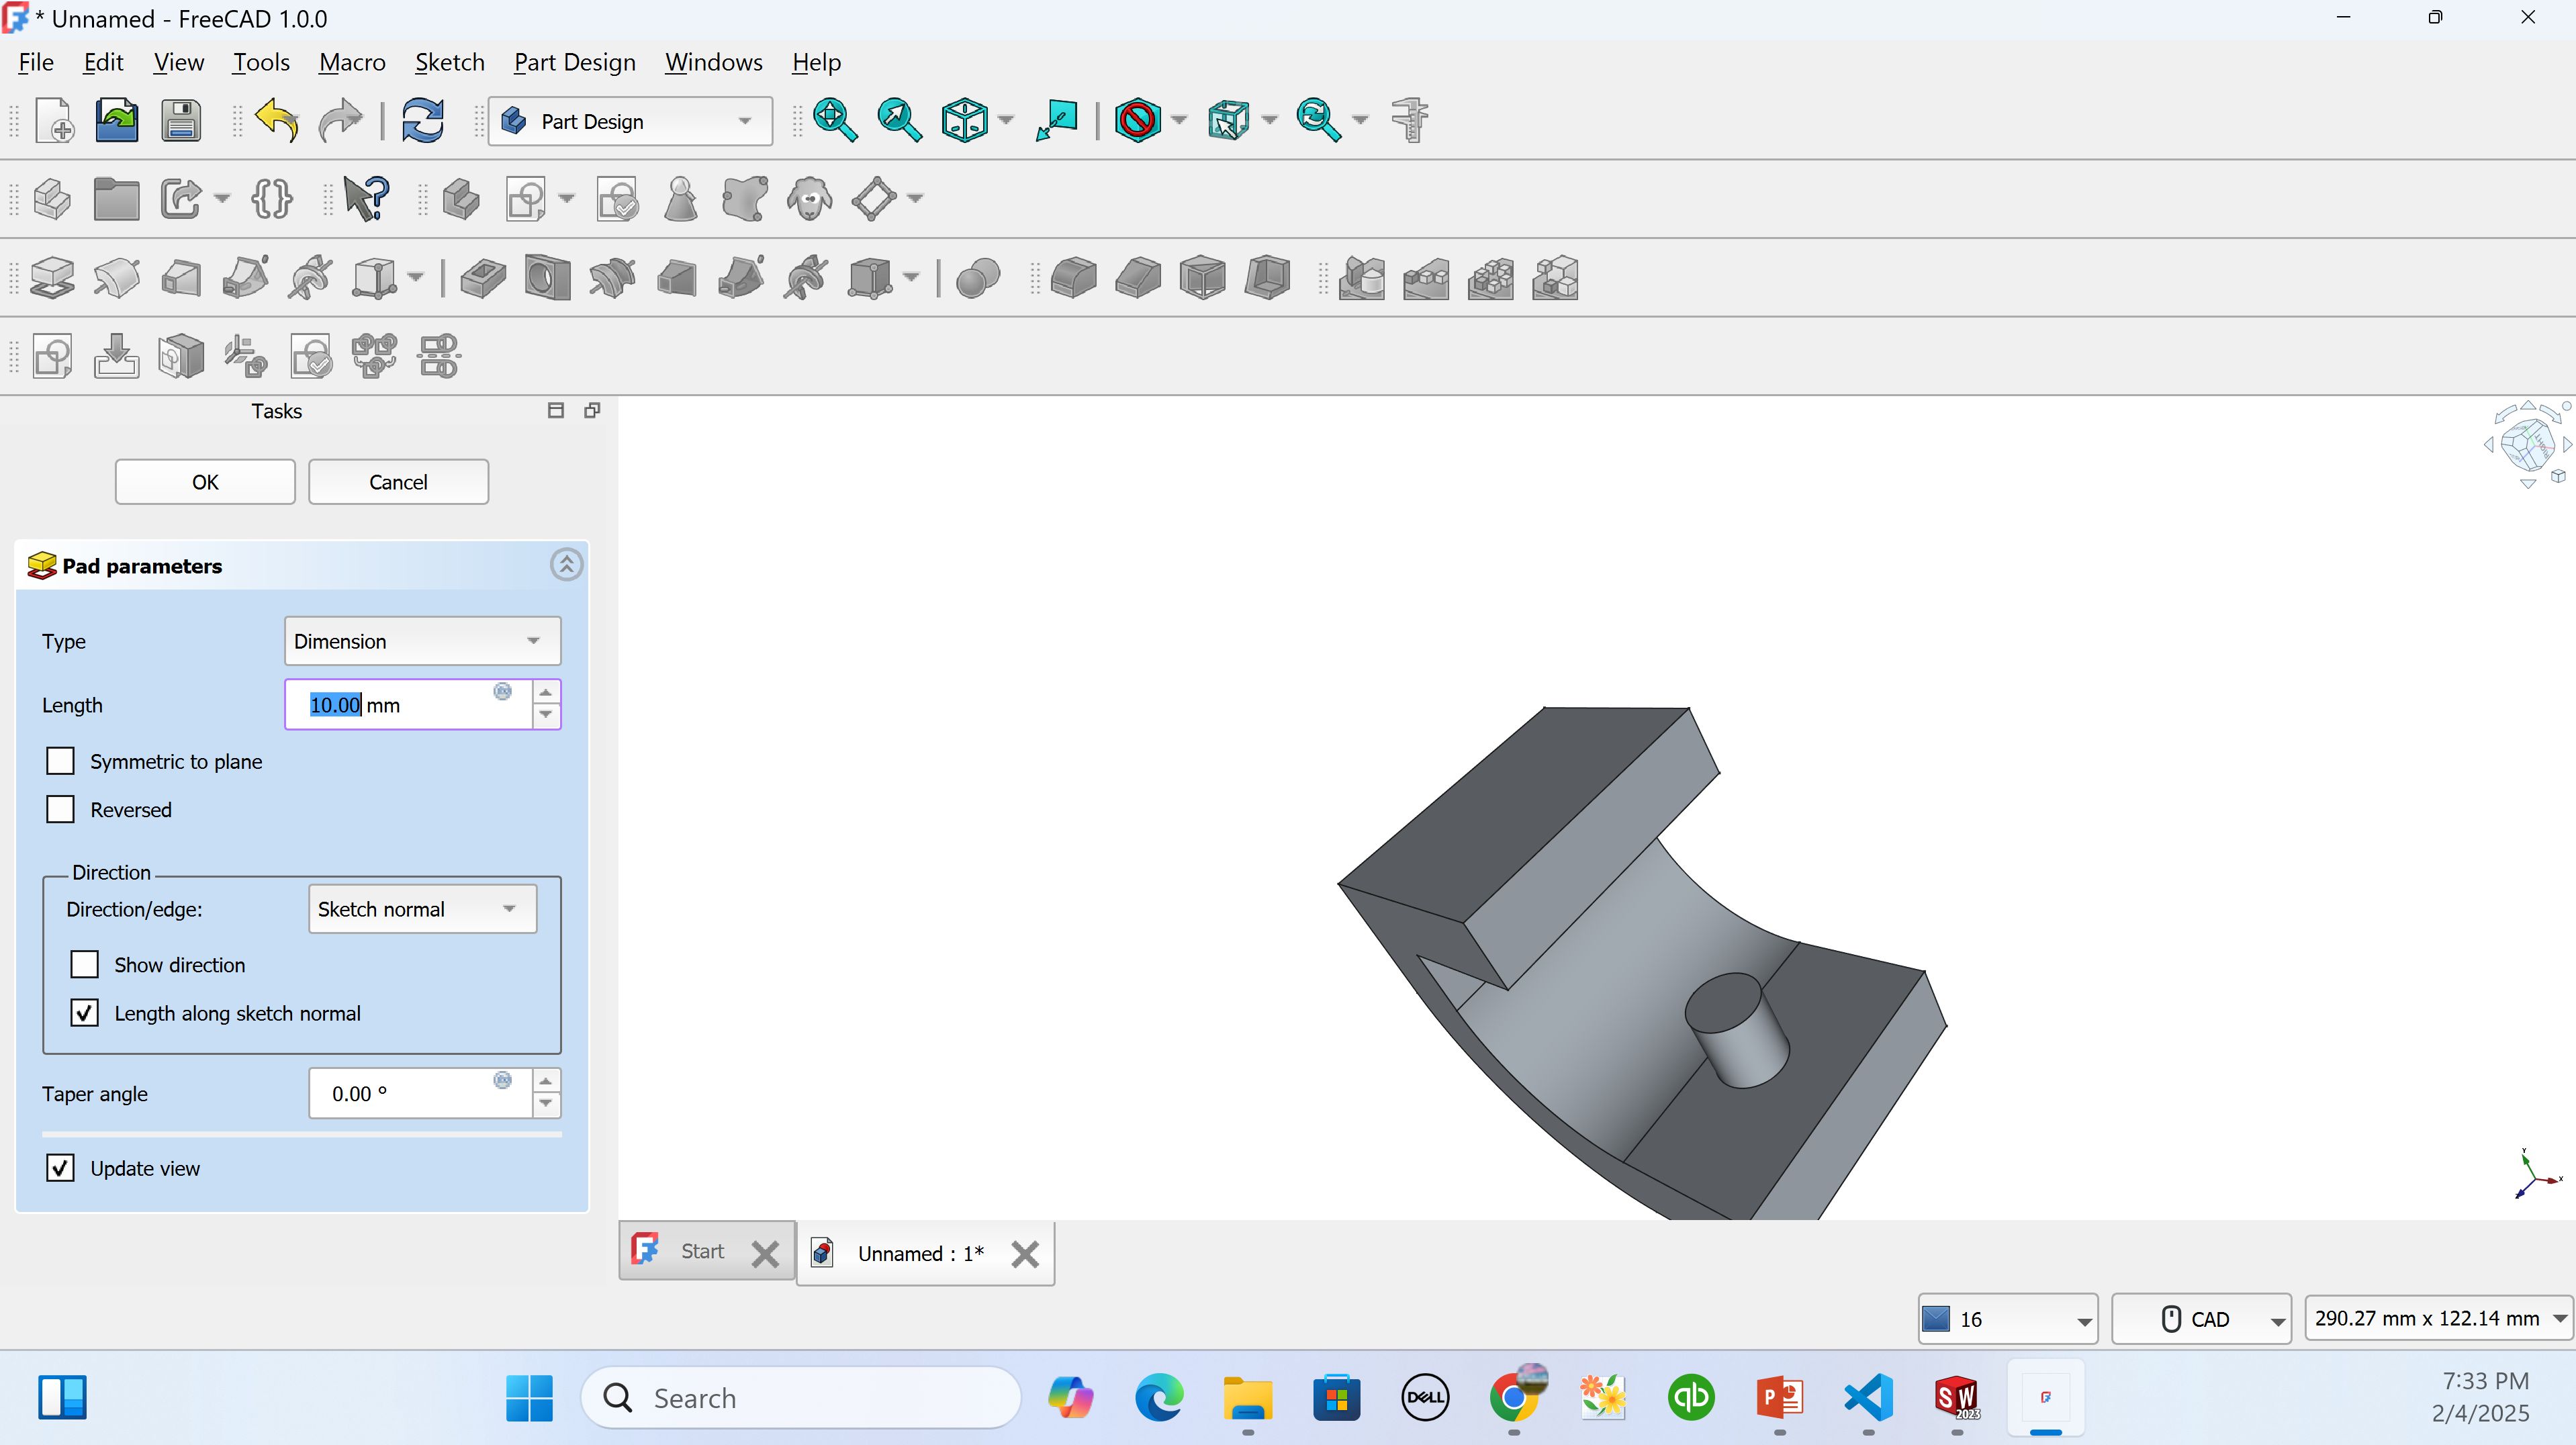Open Google Chrome from the taskbar
This screenshot has height=1445, width=2576.
coord(1515,1397)
